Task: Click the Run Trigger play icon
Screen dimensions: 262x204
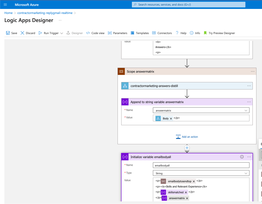Action: click(40, 33)
